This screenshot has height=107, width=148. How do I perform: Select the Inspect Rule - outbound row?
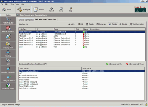(x=82, y=84)
